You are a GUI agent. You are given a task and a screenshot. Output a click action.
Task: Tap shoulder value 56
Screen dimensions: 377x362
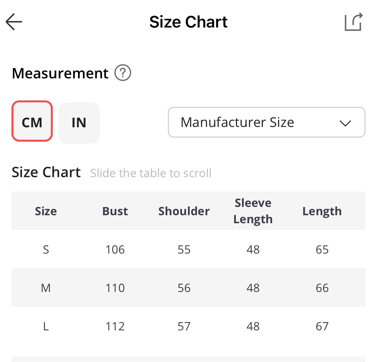[x=184, y=288]
